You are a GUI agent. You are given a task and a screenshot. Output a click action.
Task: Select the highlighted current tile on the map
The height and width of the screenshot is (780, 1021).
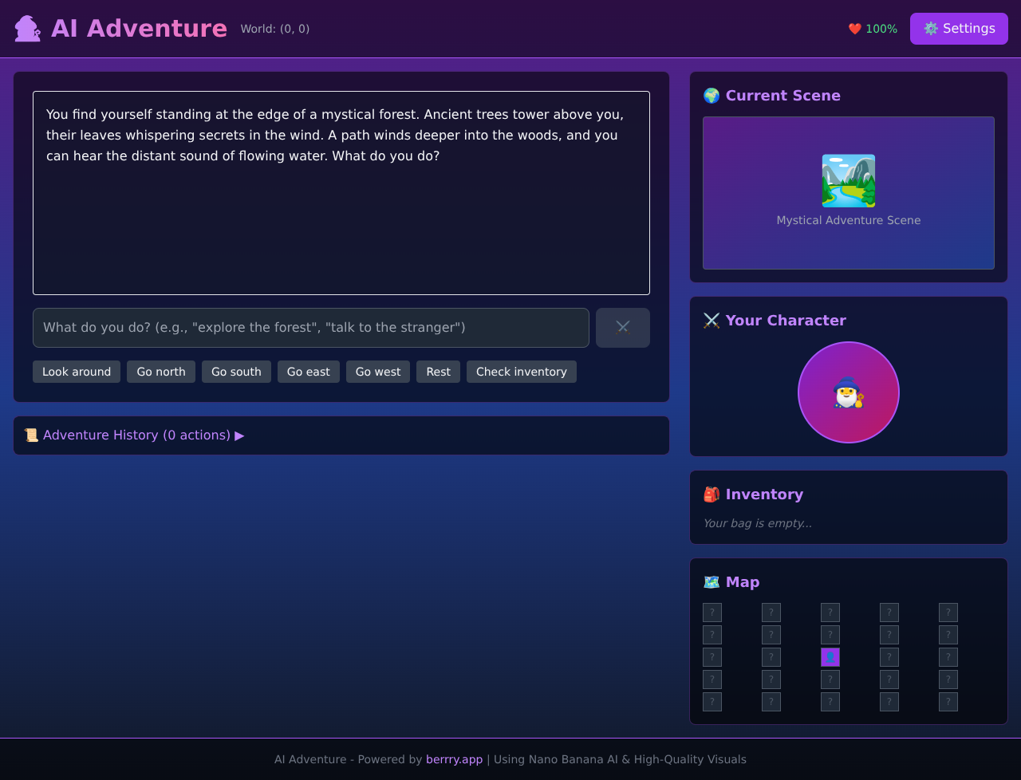830,656
